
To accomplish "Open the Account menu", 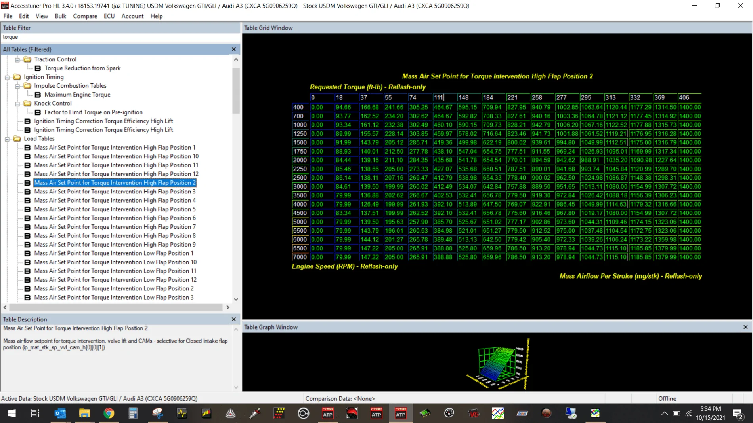I will 132,16.
